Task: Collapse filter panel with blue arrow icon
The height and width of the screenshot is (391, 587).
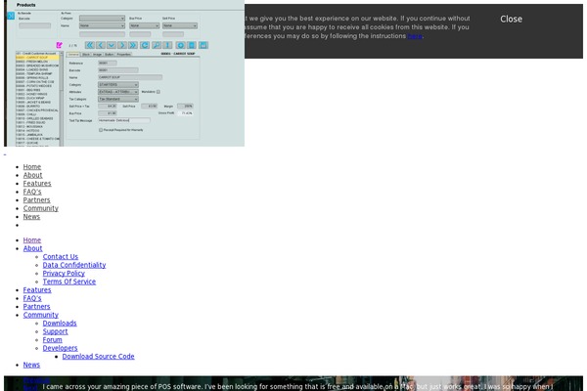Action: pyautogui.click(x=11, y=16)
